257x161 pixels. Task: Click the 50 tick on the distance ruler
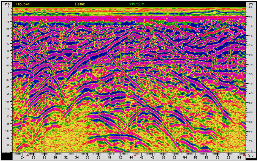coord(163,157)
